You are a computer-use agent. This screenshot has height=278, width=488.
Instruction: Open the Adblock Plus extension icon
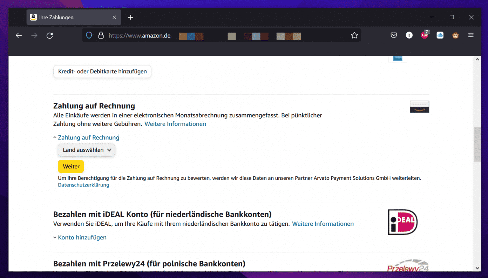coord(425,35)
